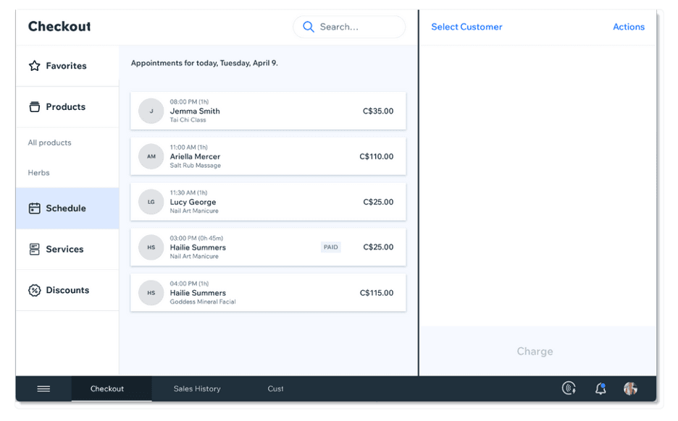The image size is (678, 421).
Task: Open the Actions menu
Action: coord(628,27)
